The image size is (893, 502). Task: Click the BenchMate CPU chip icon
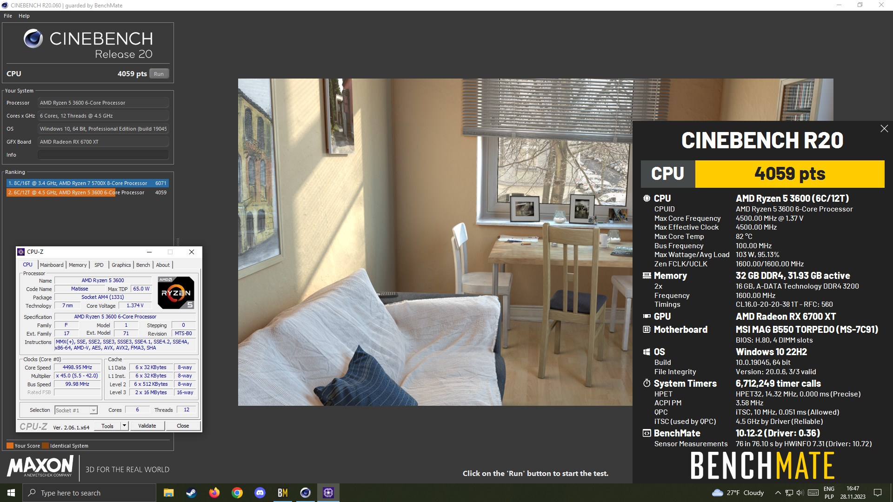646,198
